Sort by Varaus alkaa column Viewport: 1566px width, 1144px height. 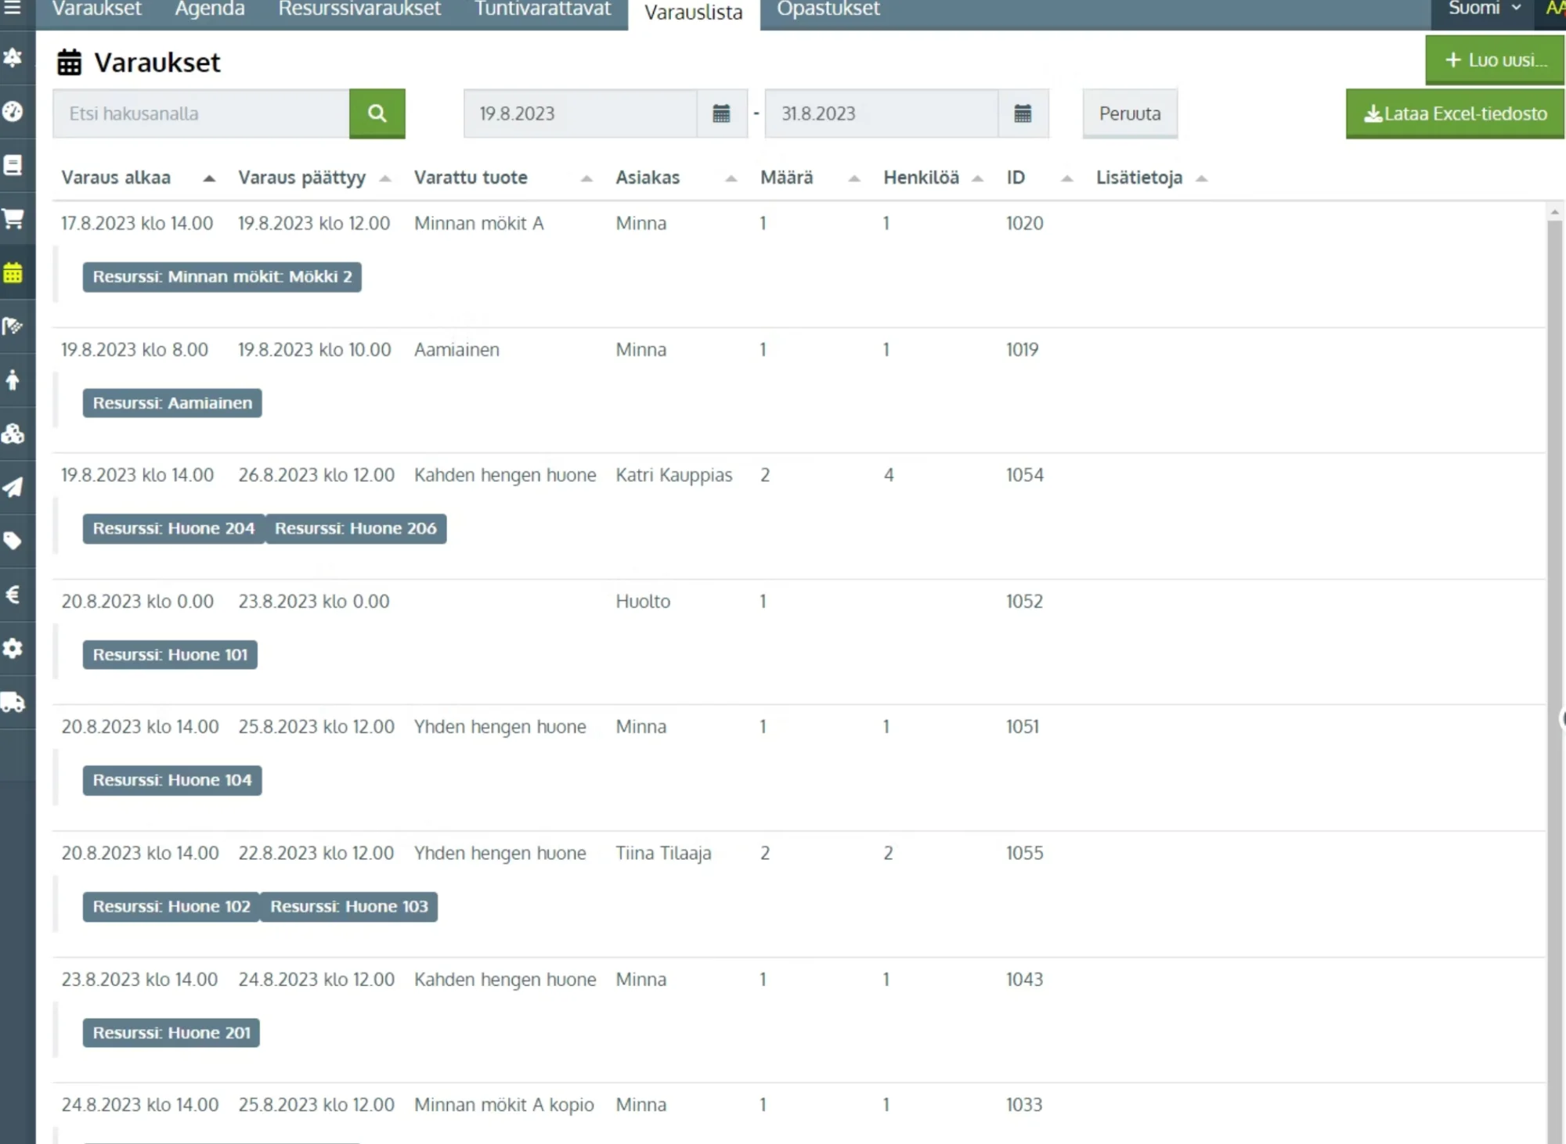pos(139,178)
